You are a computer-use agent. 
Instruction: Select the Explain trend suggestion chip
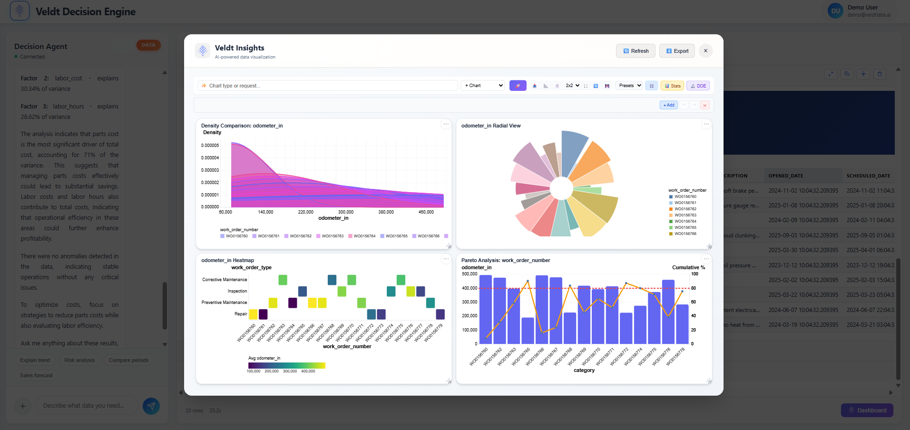tap(35, 360)
